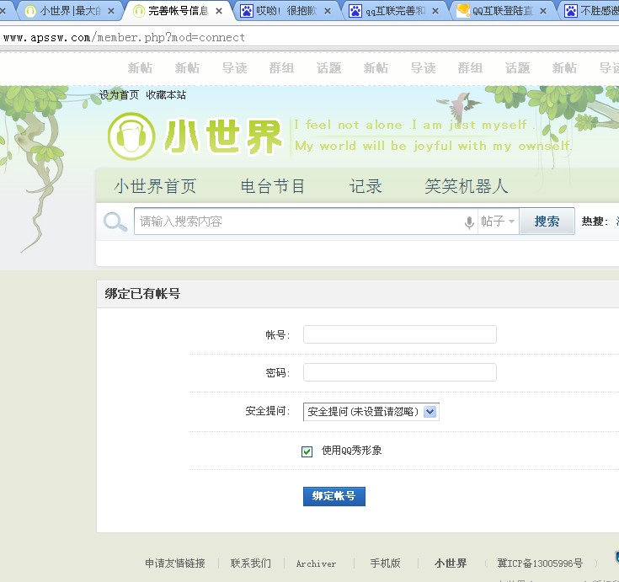This screenshot has width=619, height=582.
Task: Click the 联系我们 footer link
Action: pyautogui.click(x=251, y=563)
